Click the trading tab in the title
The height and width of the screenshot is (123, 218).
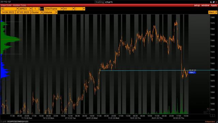coord(99,2)
